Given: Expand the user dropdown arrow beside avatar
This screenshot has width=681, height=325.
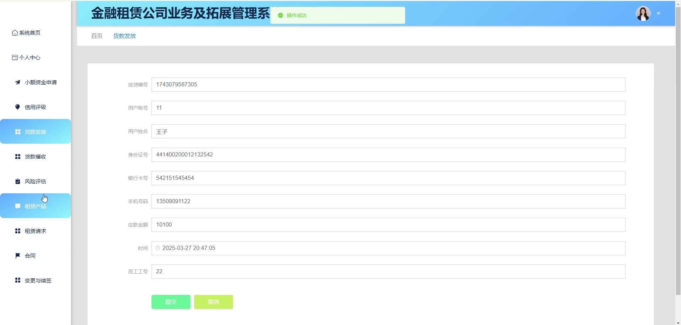Looking at the screenshot, I should point(658,14).
